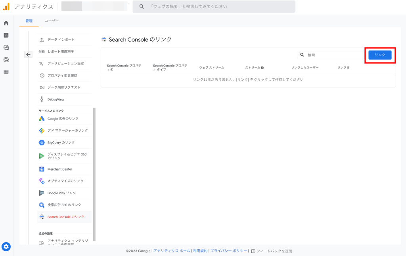Image resolution: width=406 pixels, height=256 pixels.
Task: Open 利用規約 footer link
Action: (200, 251)
